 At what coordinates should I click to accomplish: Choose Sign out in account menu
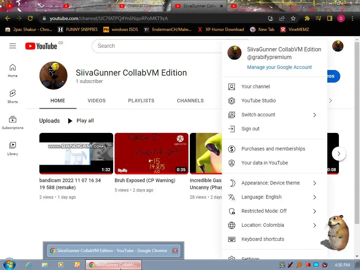tap(275, 129)
